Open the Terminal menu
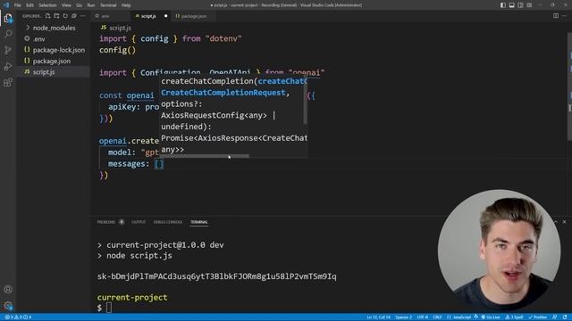Screen dimensions: 572x321 coord(108,5)
